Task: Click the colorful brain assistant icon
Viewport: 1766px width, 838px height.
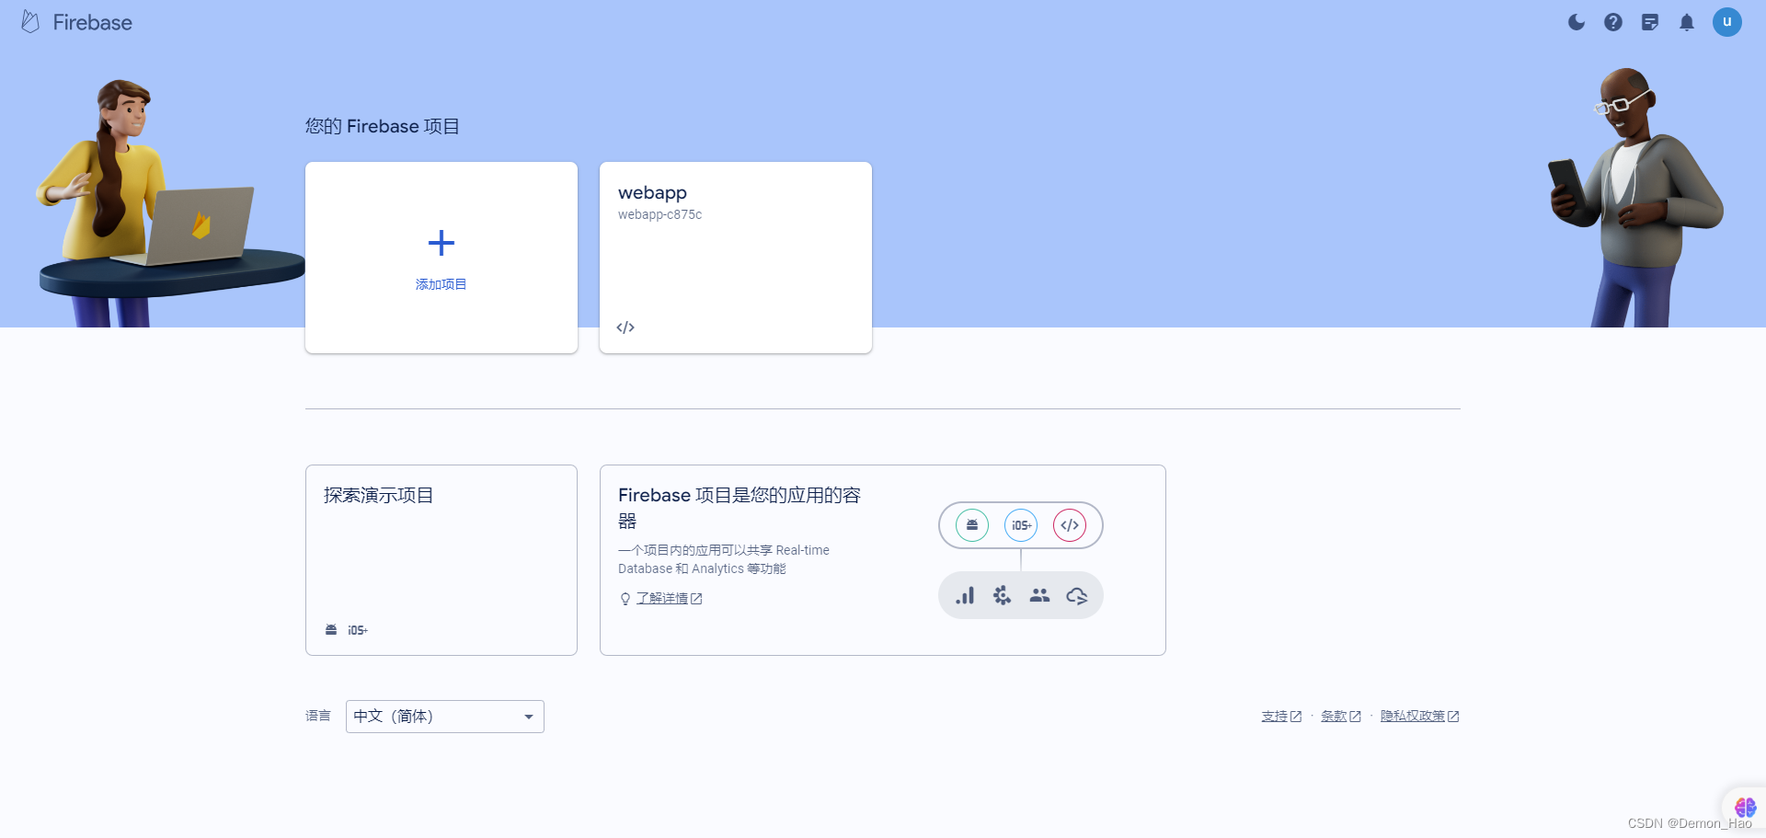Action: [1746, 808]
